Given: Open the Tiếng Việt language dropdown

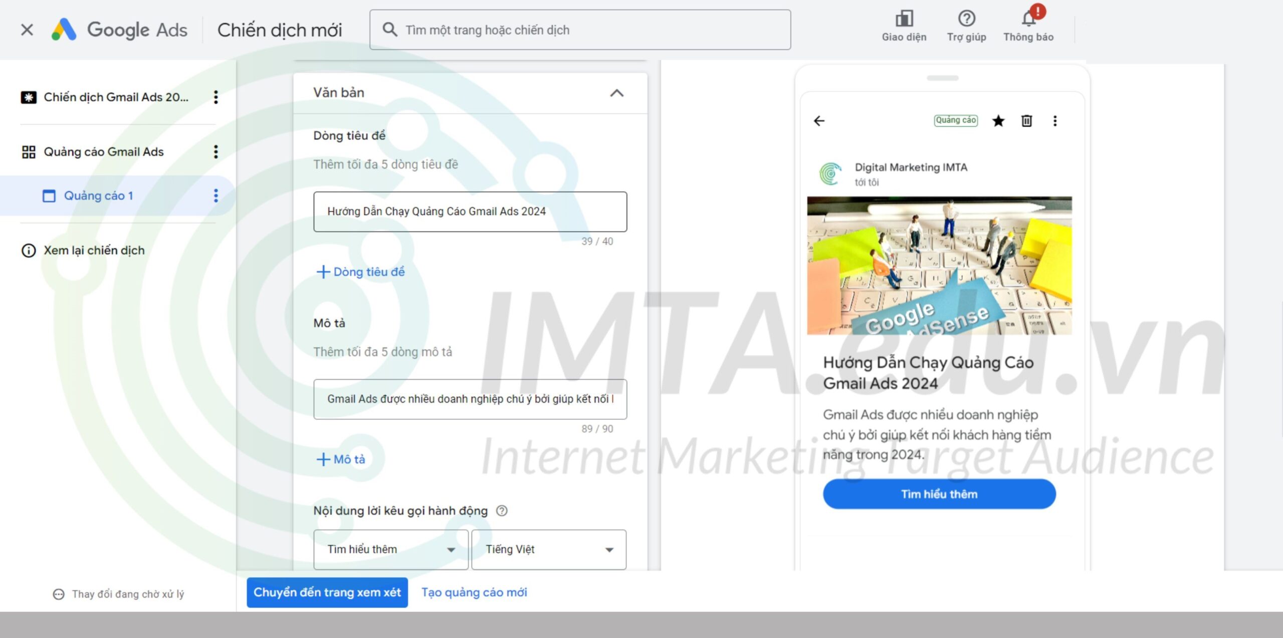Looking at the screenshot, I should tap(549, 549).
